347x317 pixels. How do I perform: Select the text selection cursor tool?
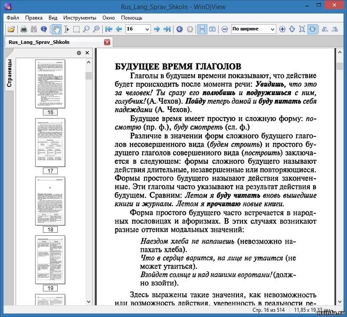coord(66,29)
